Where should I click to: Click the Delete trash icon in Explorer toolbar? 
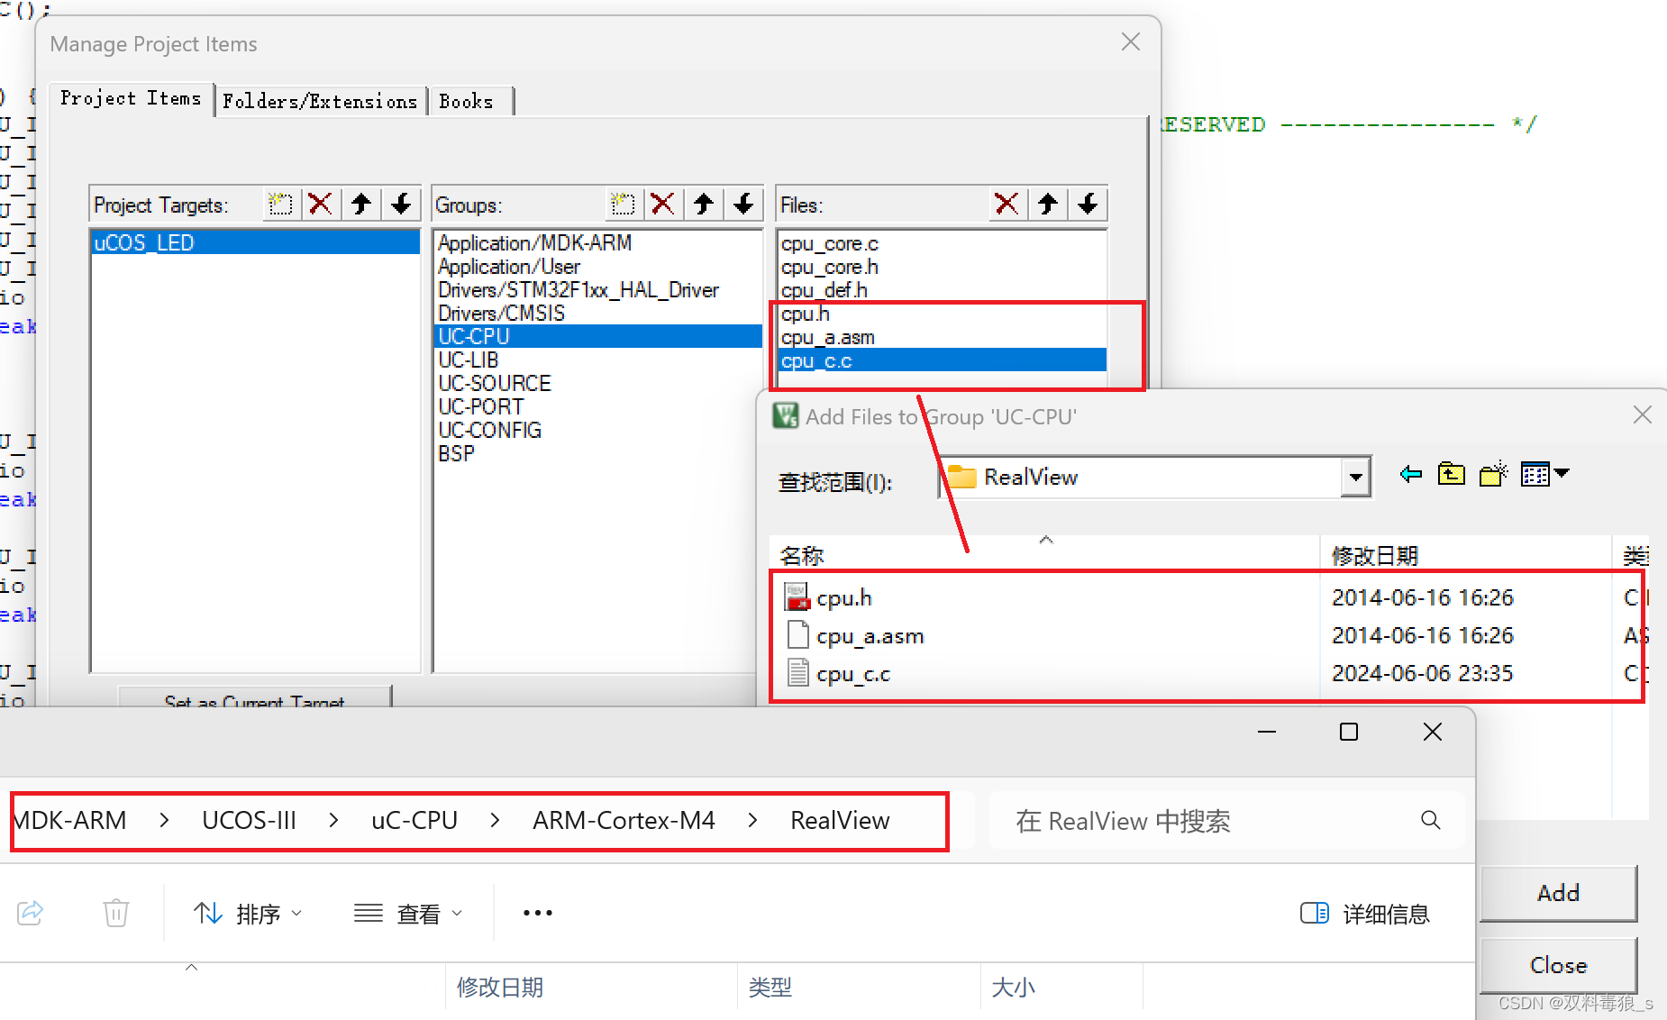[x=116, y=913]
